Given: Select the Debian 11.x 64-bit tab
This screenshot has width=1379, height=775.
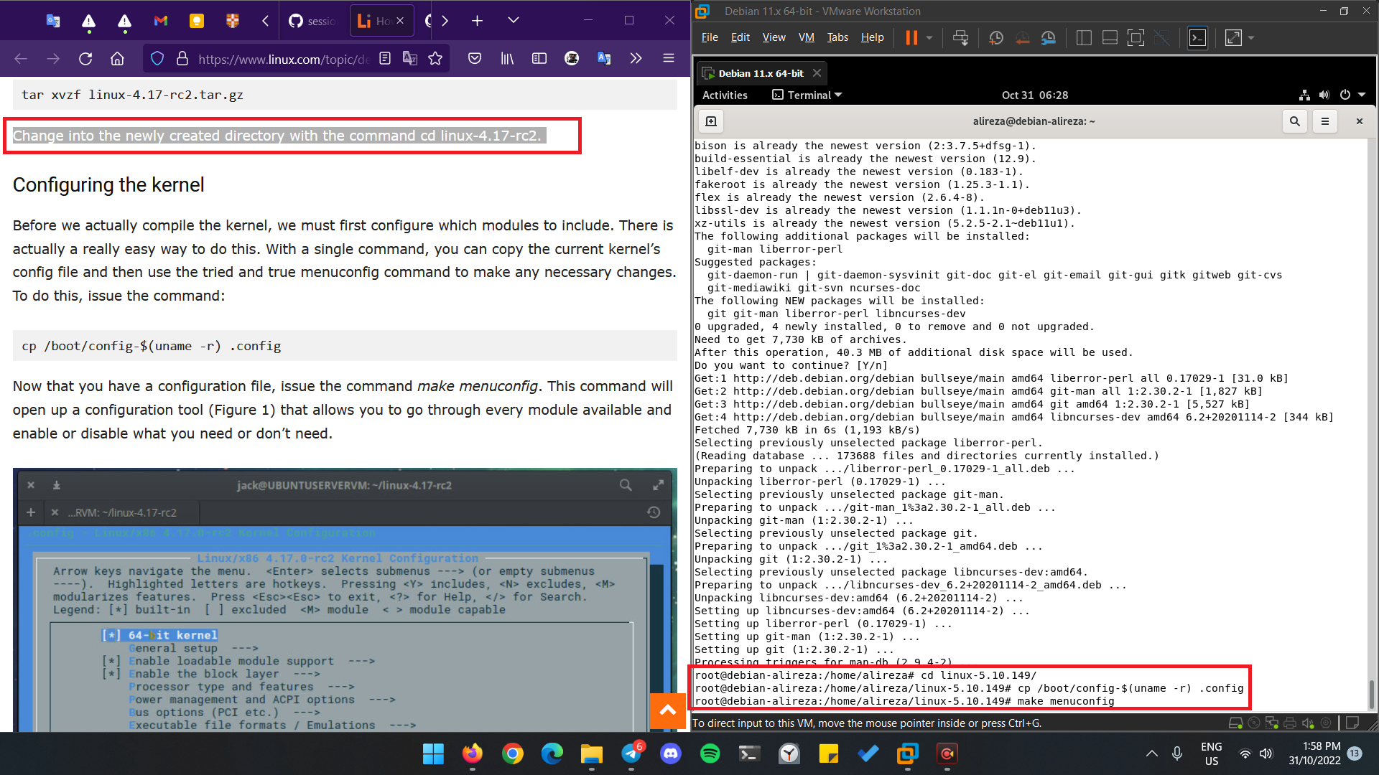Looking at the screenshot, I should [x=761, y=73].
